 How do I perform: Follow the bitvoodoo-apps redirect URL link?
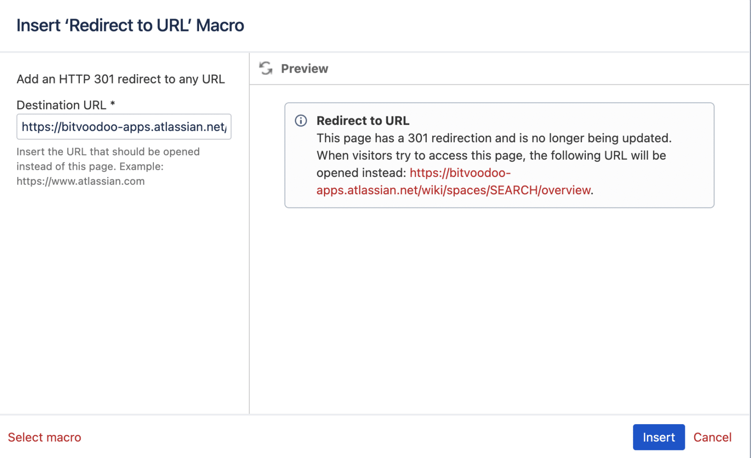coord(460,173)
